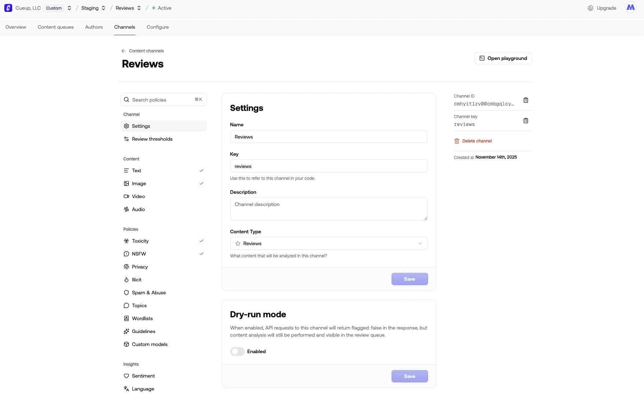Click the copy icon beside the Channel key
Screen dimensions: 644x416
525,121
